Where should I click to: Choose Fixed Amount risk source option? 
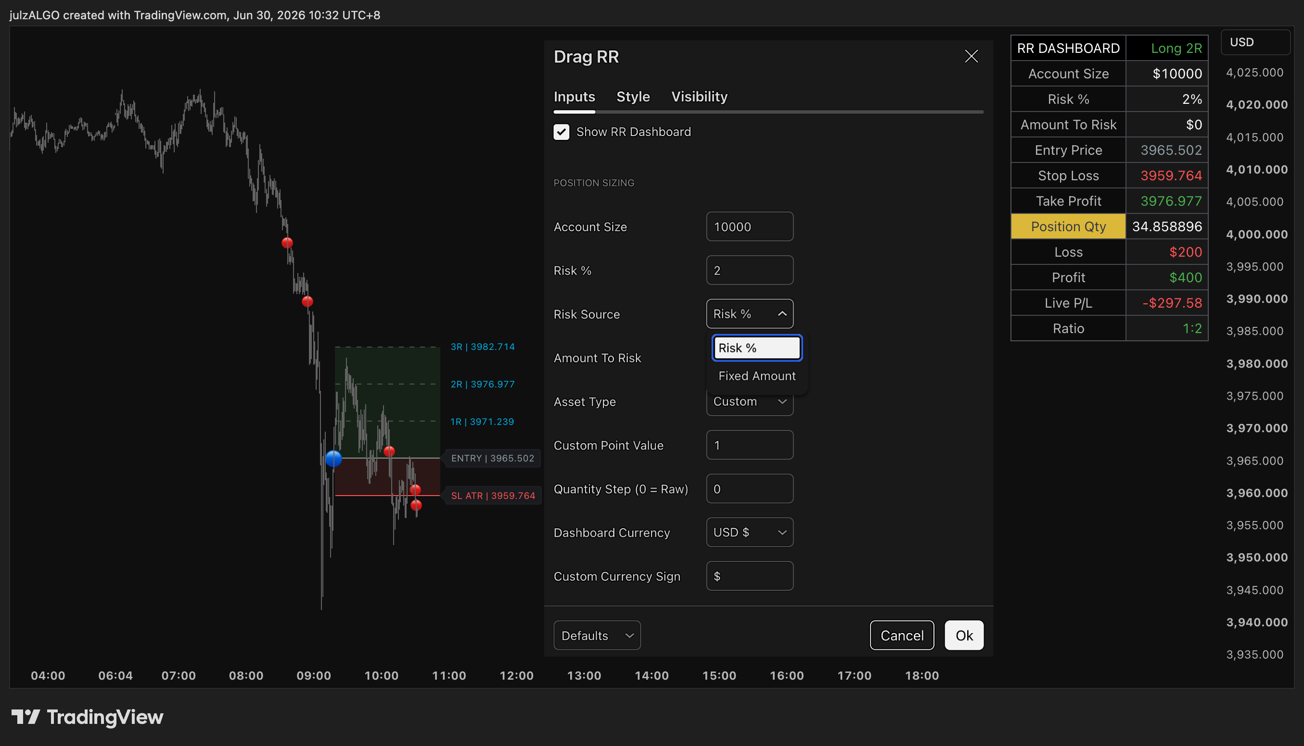point(757,375)
